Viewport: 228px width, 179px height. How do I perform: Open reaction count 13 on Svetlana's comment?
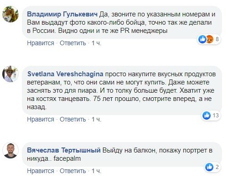tap(216, 115)
